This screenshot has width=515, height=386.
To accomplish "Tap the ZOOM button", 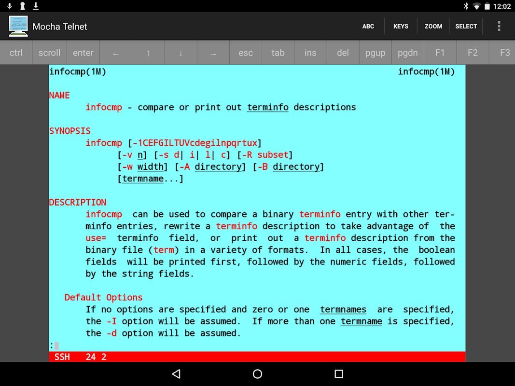I will [433, 26].
